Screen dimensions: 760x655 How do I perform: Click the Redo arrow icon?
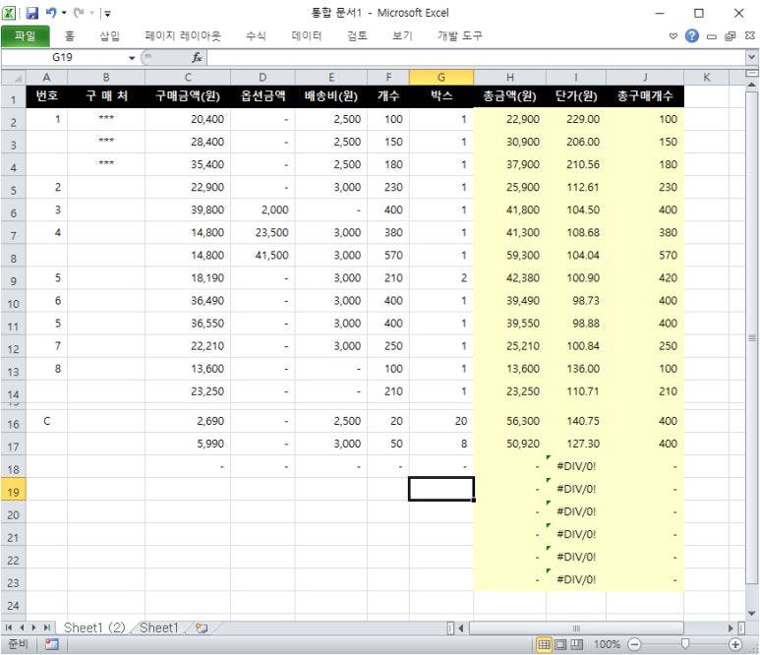[79, 13]
